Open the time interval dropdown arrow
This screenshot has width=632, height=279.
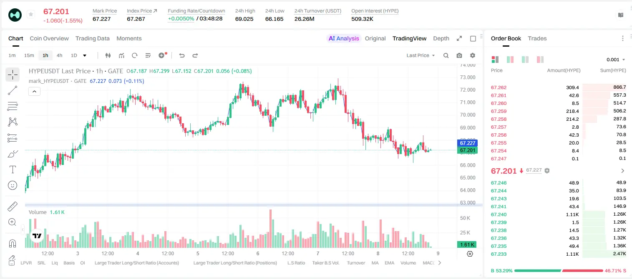85,55
